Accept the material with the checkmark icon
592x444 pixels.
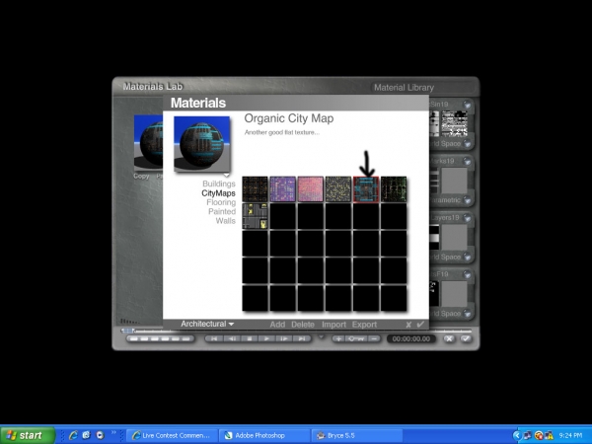[420, 324]
